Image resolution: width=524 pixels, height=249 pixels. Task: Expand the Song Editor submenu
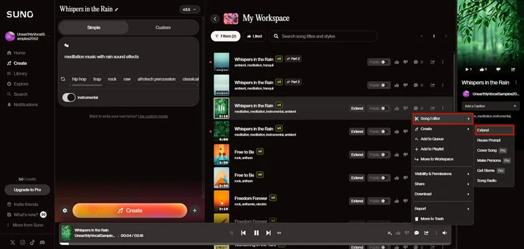coord(443,119)
